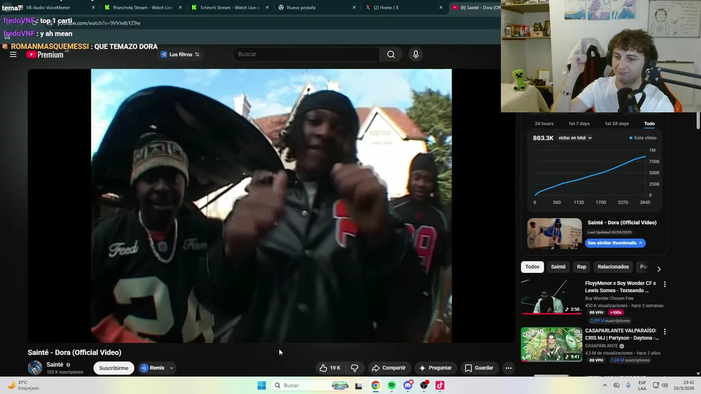Select the 24 hours stats tab

point(544,124)
